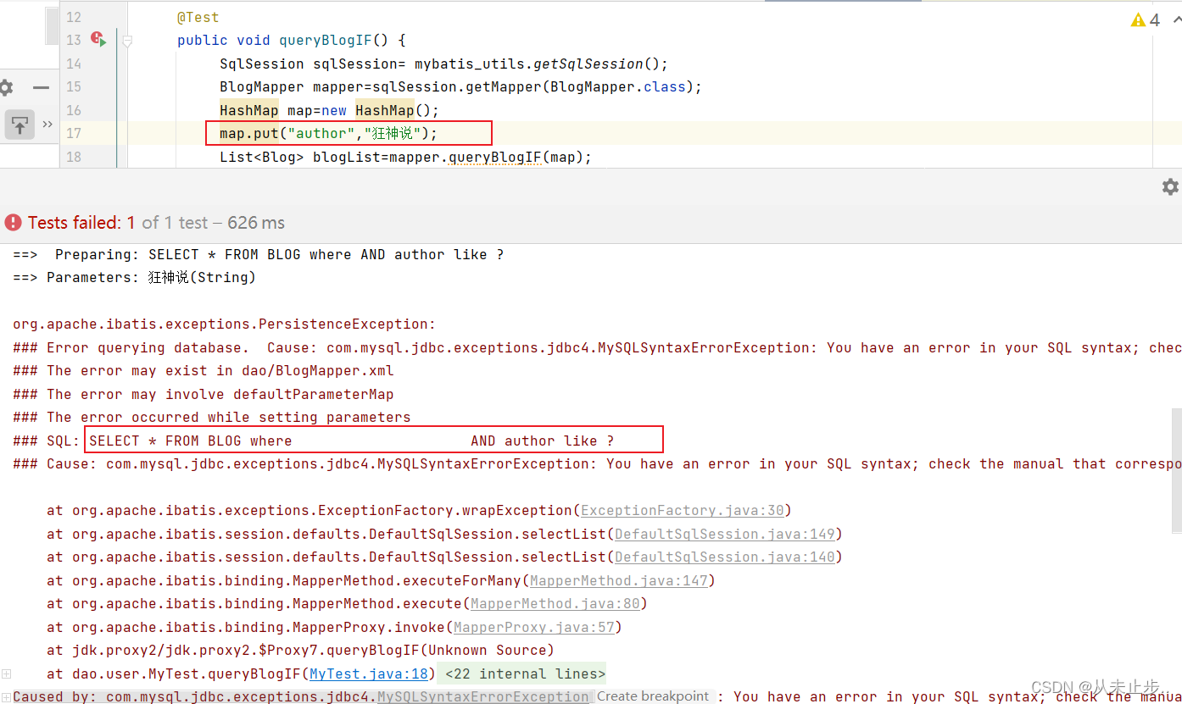Viewport: 1182px width, 704px height.
Task: Open MapperMethod.java:80 stack trace link
Action: tap(555, 603)
